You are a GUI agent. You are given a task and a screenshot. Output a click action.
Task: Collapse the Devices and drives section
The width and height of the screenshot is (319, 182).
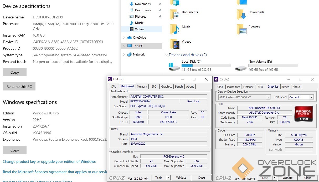[166, 55]
